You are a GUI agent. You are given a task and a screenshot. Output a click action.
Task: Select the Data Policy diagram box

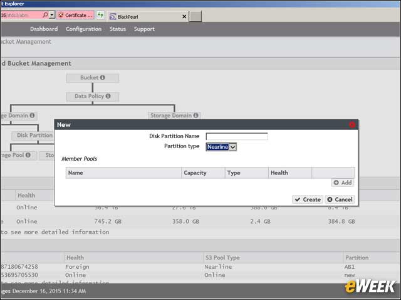tap(93, 97)
